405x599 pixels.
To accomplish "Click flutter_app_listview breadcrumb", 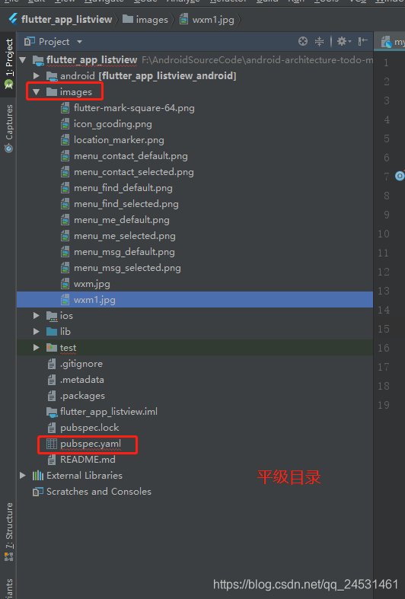I will (x=66, y=20).
